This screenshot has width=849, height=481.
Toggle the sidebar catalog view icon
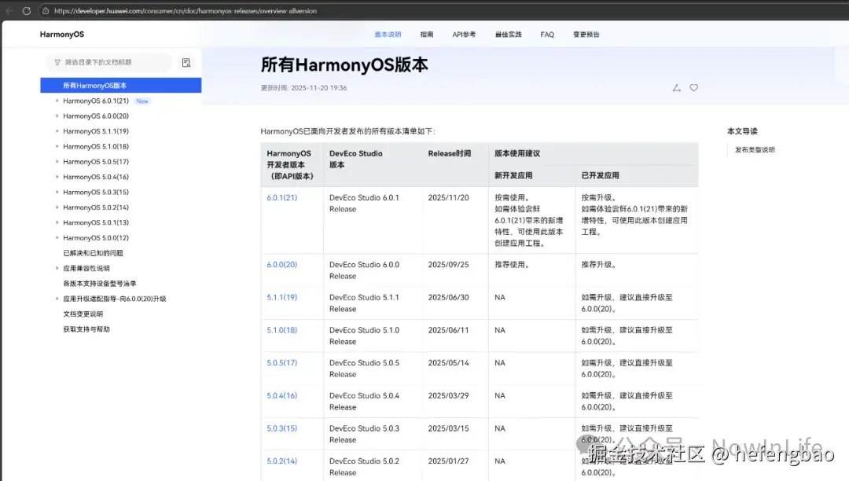click(x=186, y=63)
